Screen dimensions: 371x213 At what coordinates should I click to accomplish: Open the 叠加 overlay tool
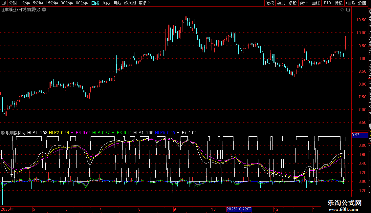(x=281, y=3)
